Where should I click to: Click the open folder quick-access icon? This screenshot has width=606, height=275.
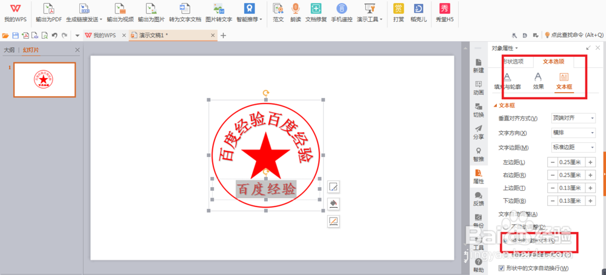(5, 36)
